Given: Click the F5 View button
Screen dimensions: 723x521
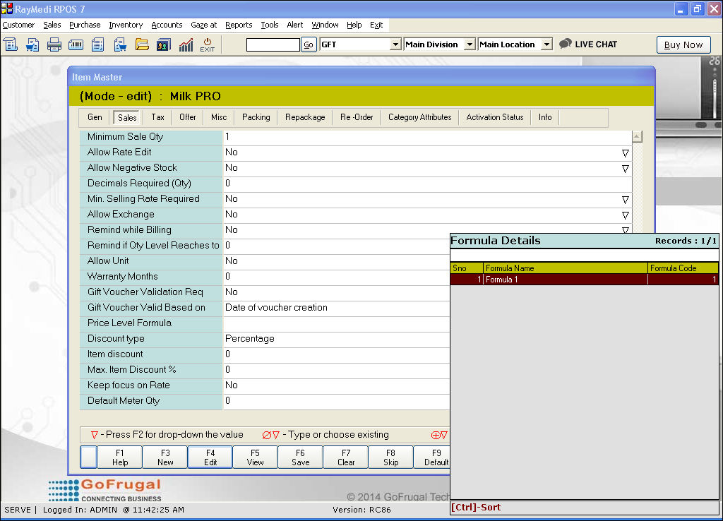Looking at the screenshot, I should click(x=255, y=457).
